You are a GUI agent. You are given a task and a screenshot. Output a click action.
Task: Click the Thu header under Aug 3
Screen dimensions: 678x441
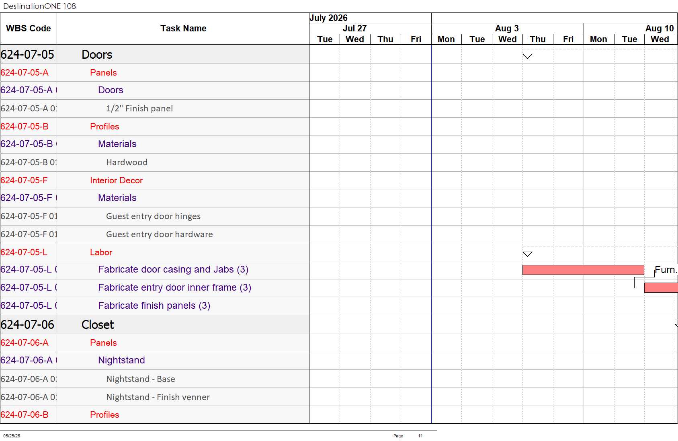[x=538, y=39]
